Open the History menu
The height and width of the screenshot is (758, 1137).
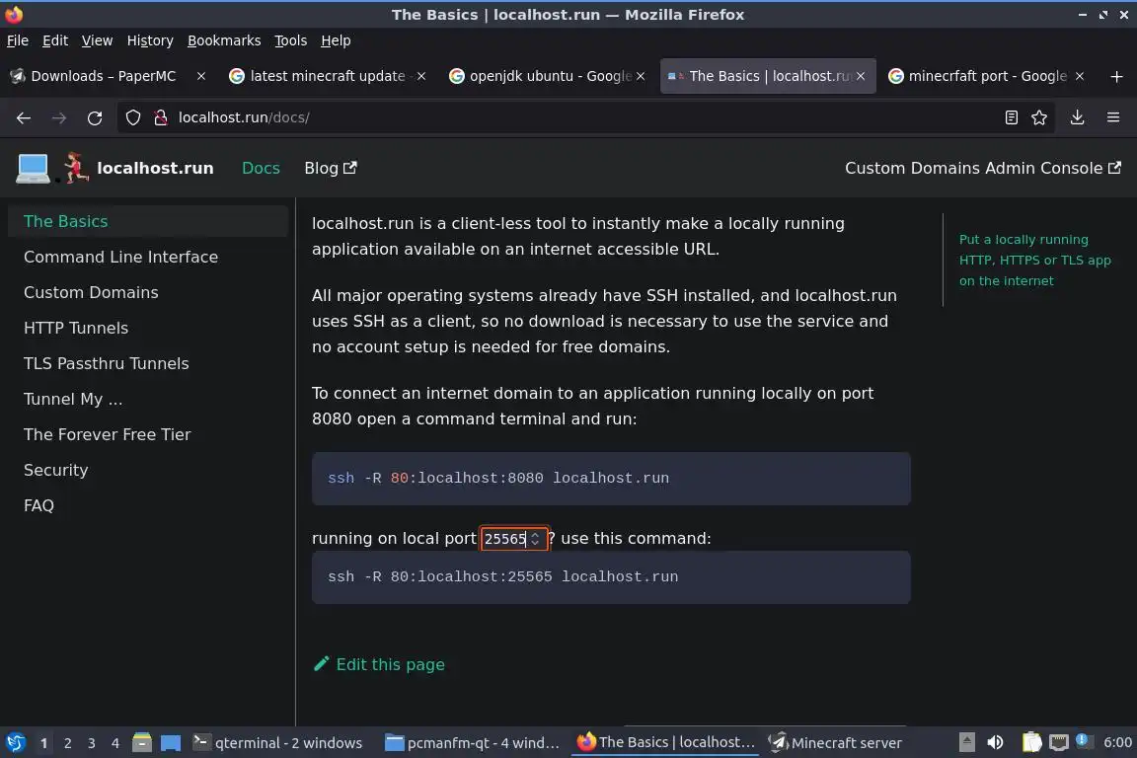150,40
